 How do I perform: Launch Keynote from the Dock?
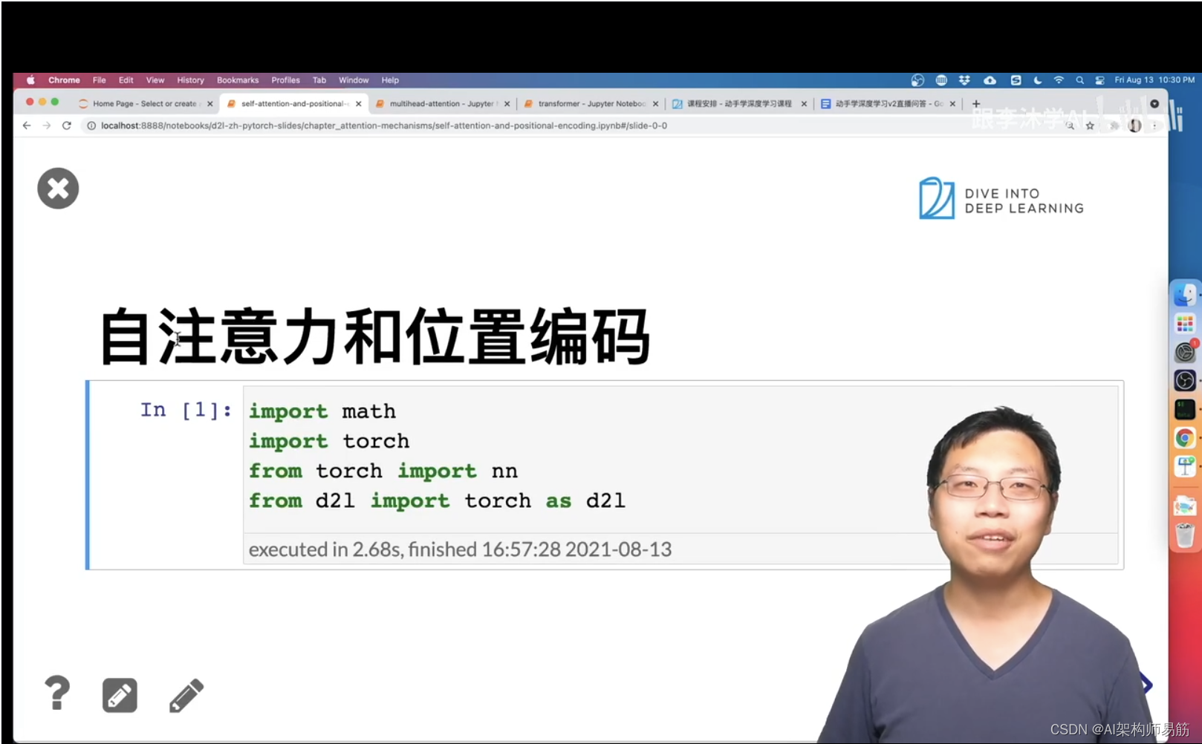[1185, 467]
